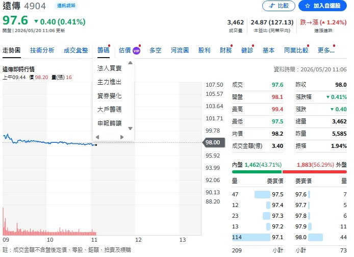Click the 遠傳即時行情 heading
This screenshot has height=257, width=354.
click(x=18, y=69)
